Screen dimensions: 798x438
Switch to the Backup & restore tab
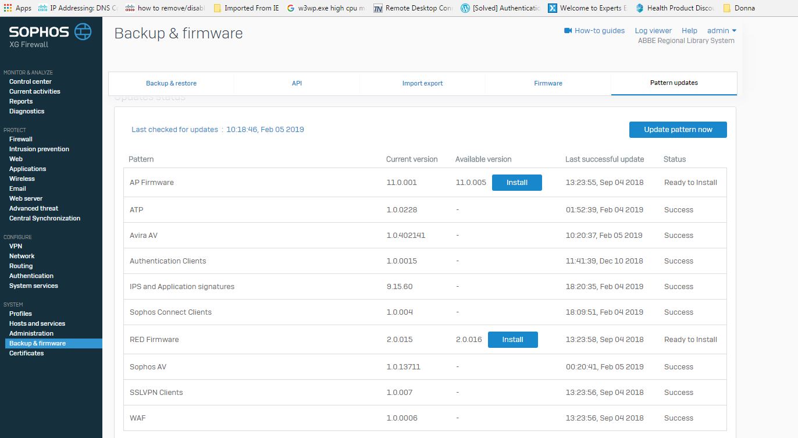[171, 83]
